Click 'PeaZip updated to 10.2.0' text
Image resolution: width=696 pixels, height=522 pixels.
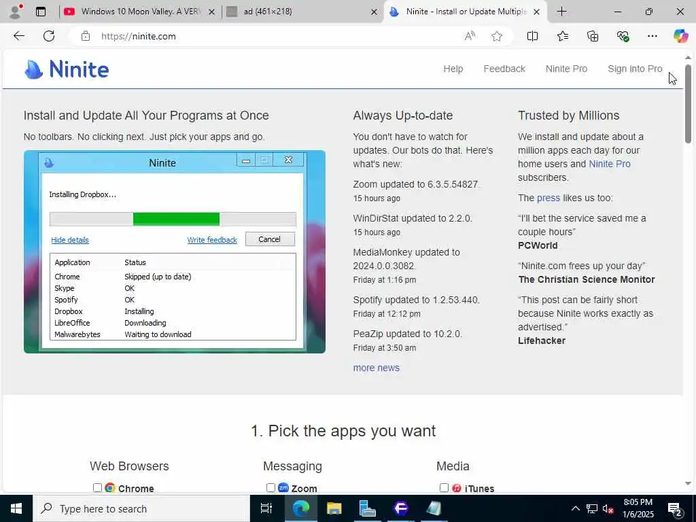click(408, 334)
